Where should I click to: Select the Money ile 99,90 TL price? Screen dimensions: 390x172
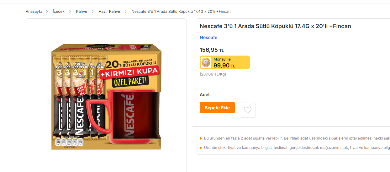pos(224,65)
